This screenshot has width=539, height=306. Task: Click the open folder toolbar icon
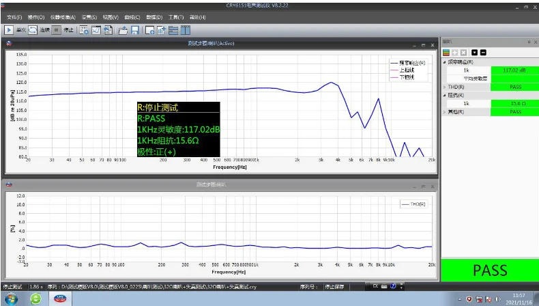[123, 30]
